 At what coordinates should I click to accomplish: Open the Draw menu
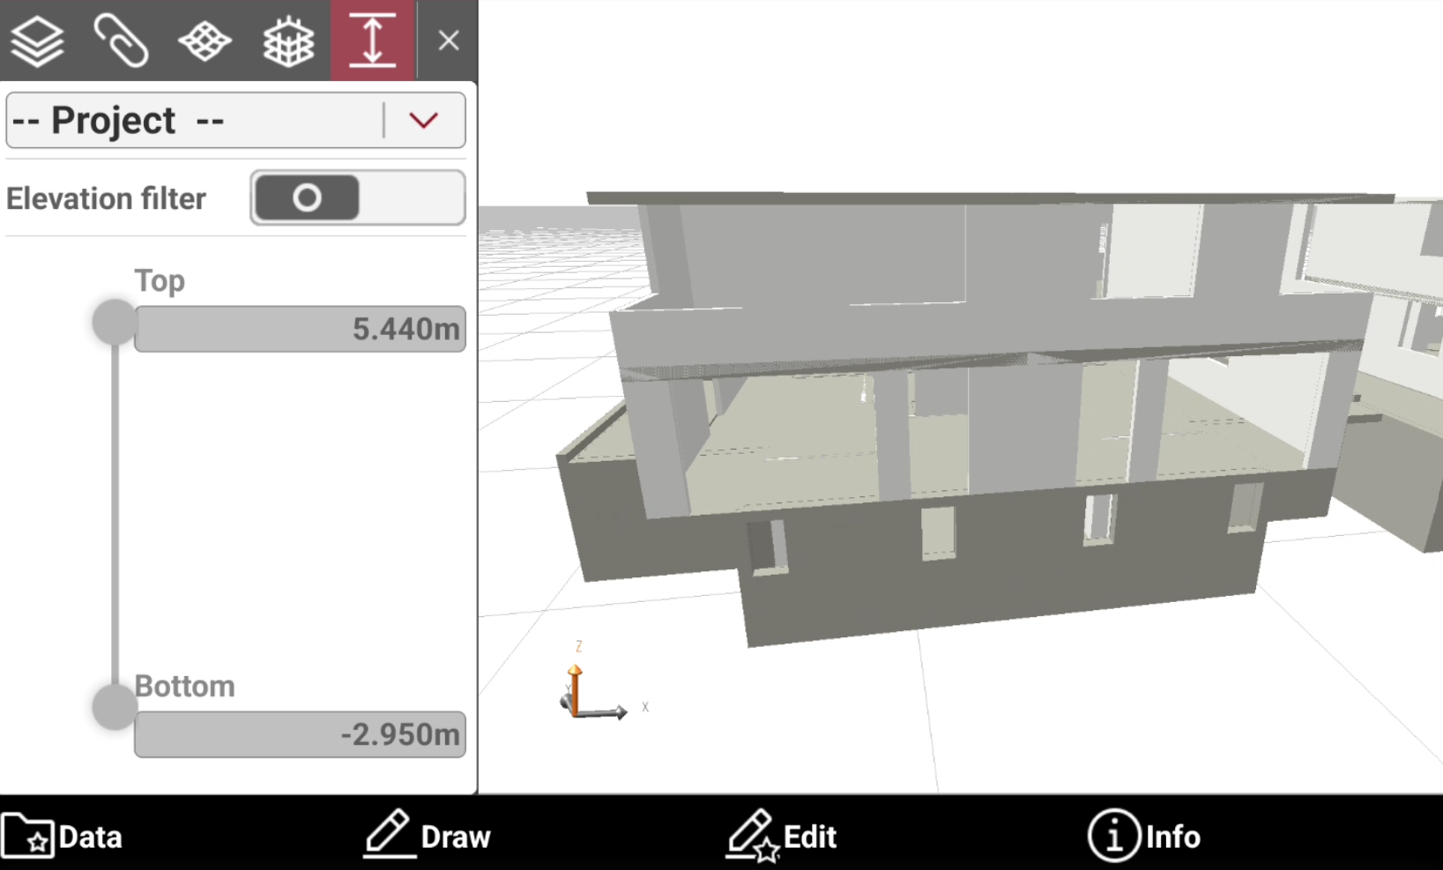[427, 834]
